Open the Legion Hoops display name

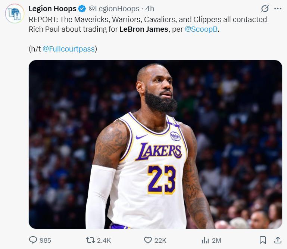tap(52, 9)
